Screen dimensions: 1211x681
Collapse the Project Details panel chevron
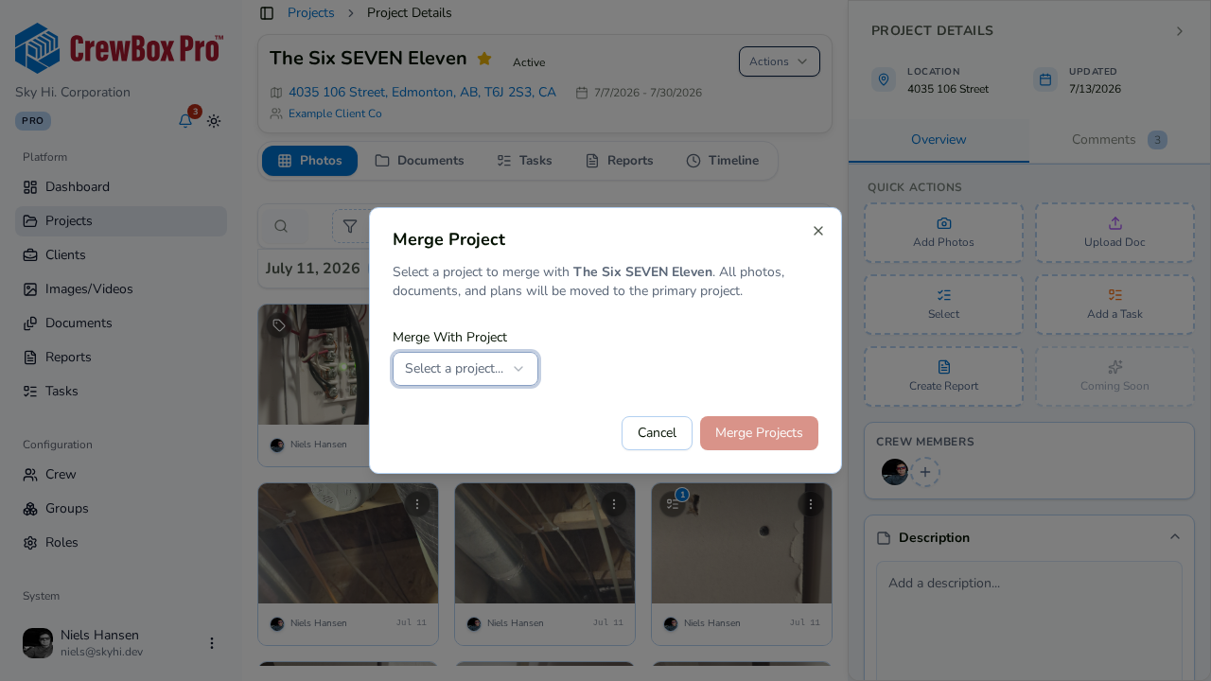(x=1180, y=31)
